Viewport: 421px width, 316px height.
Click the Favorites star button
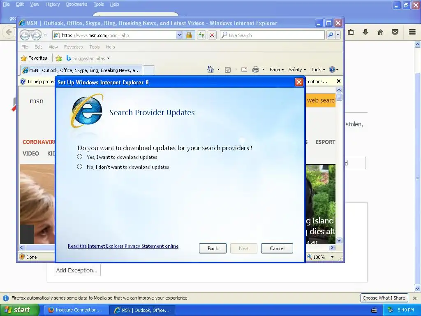pos(34,58)
